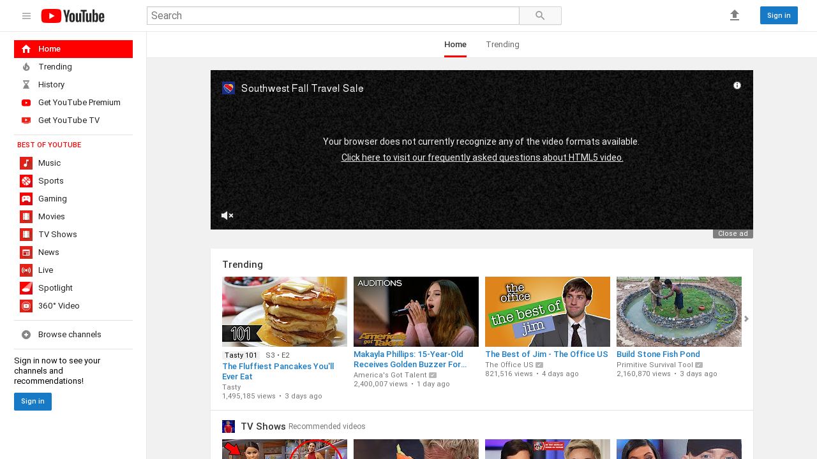Click the Live broadcast icon
This screenshot has height=459, width=817.
[x=26, y=270]
